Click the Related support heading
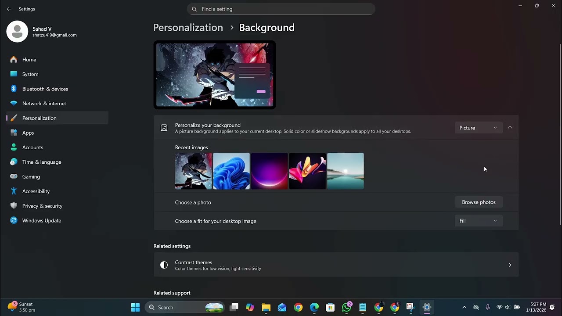This screenshot has height=316, width=562. coord(172,293)
